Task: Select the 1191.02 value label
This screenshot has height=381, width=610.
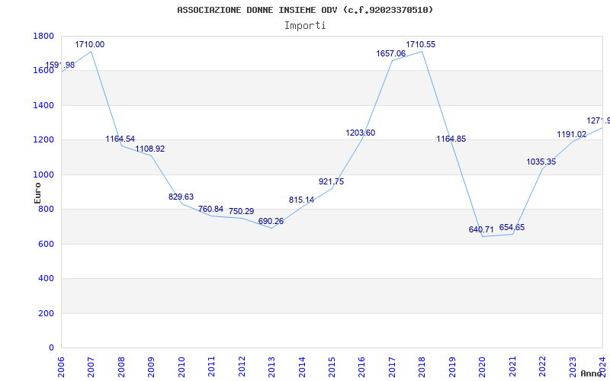Action: [x=571, y=135]
